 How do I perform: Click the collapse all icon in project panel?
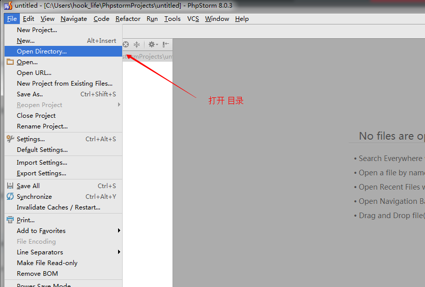[x=136, y=44]
